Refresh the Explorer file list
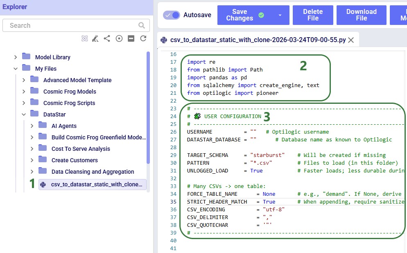 pyautogui.click(x=143, y=38)
